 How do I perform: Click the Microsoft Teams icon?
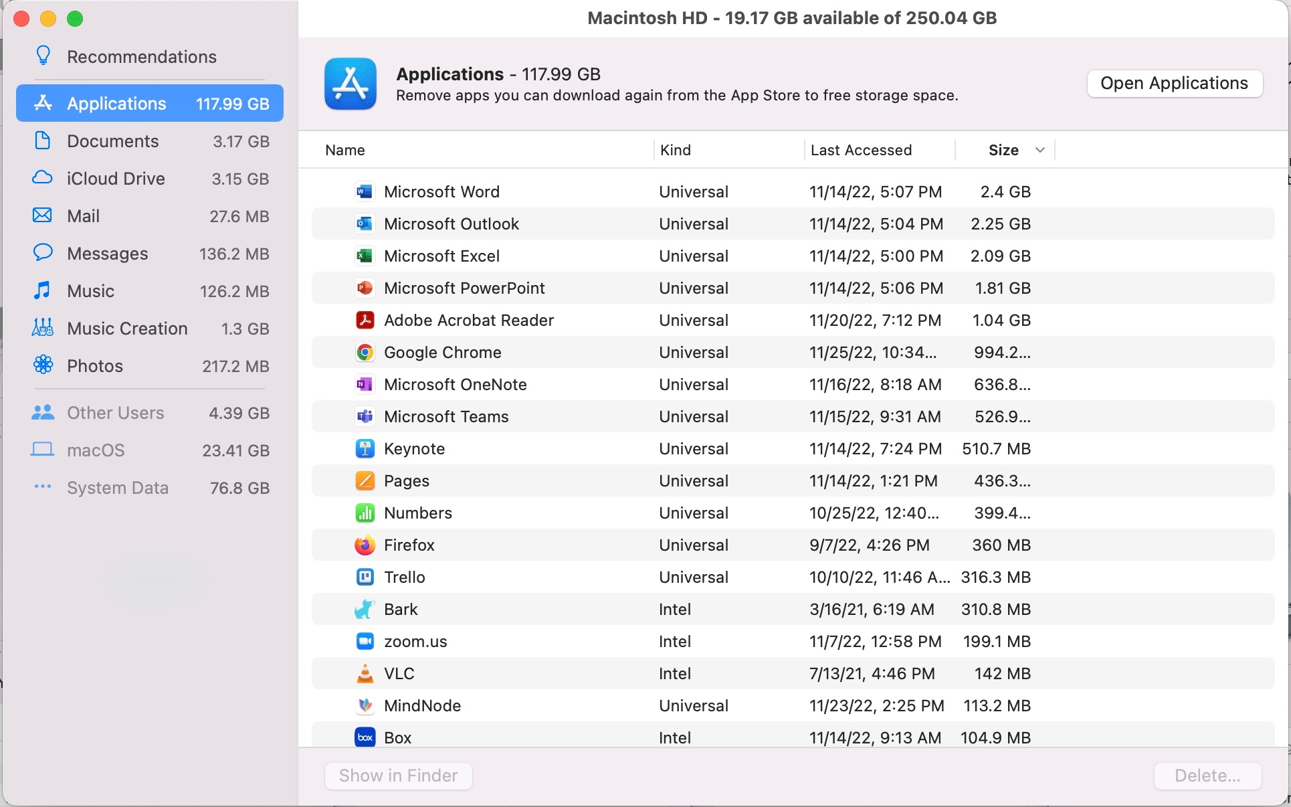click(365, 417)
